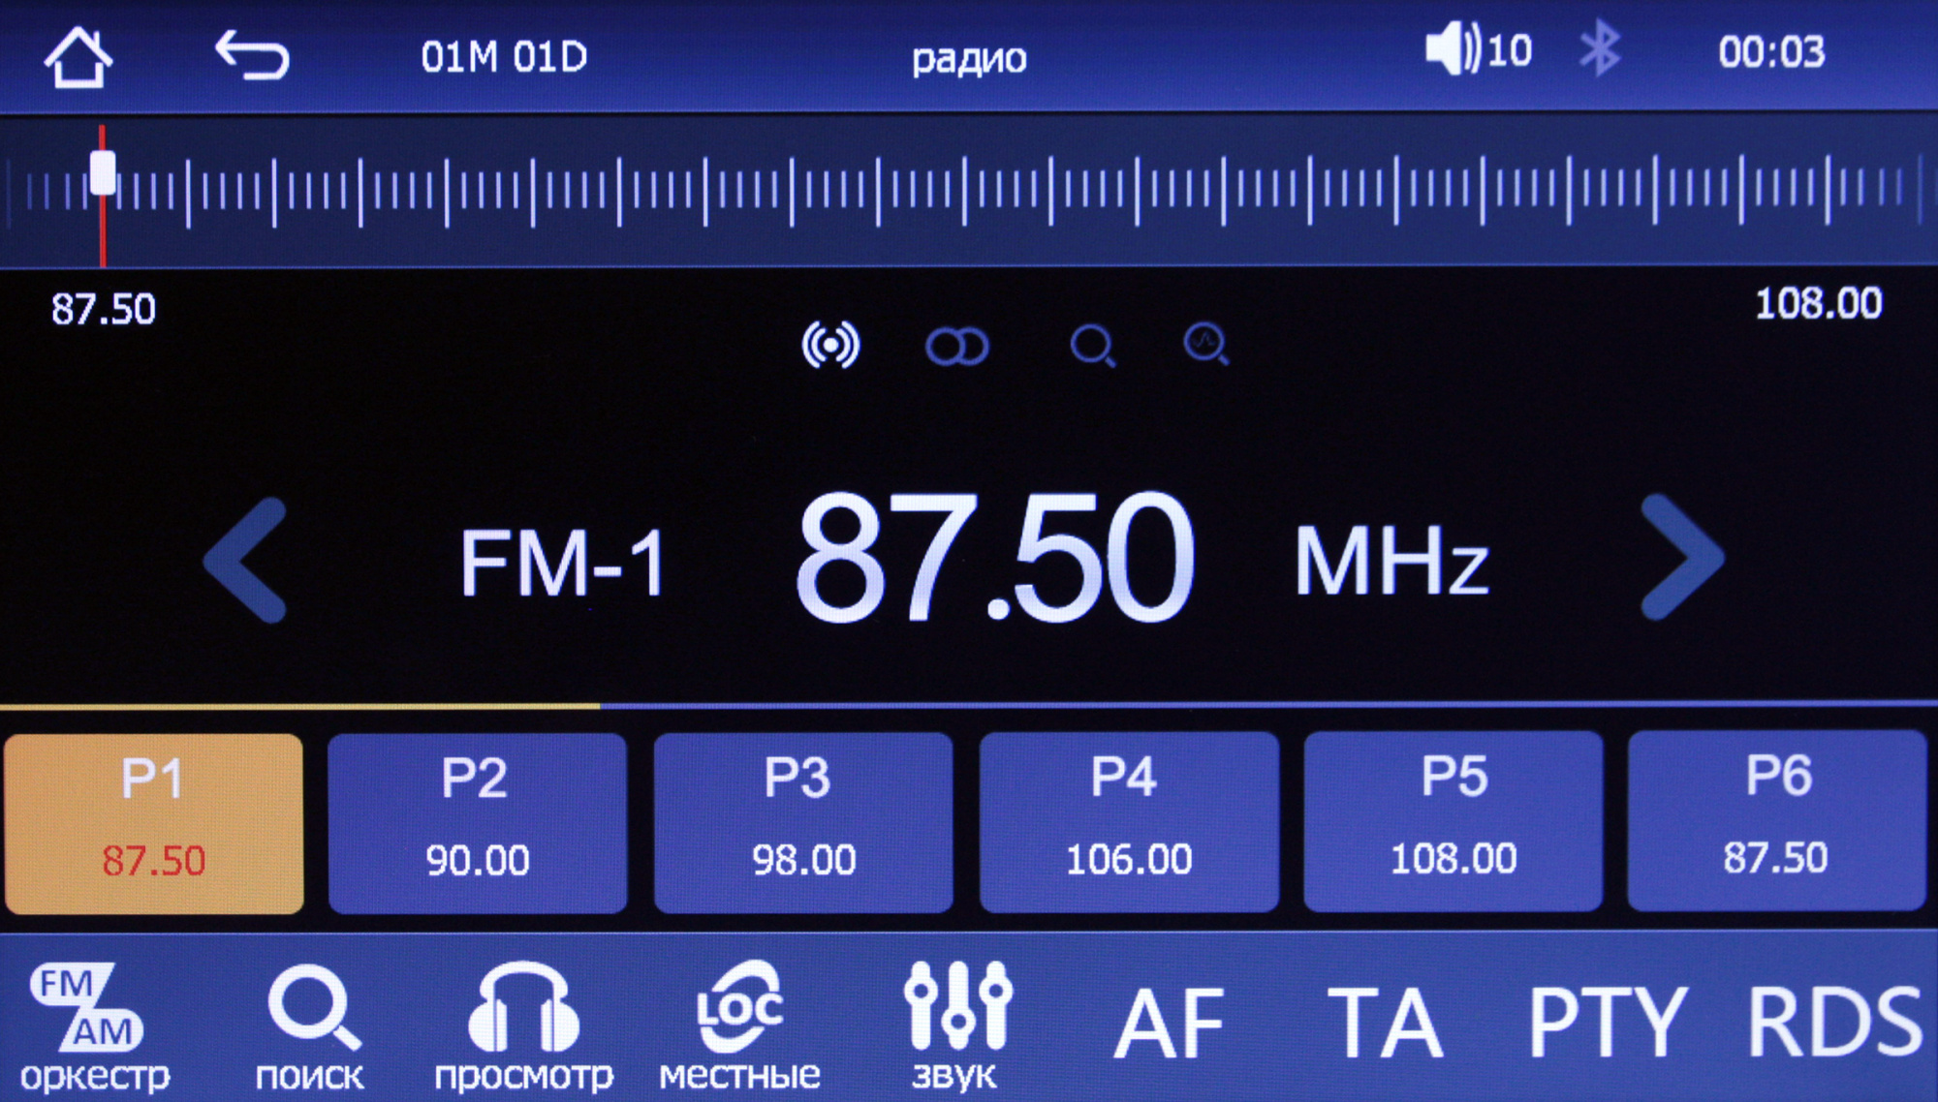Switch FM/AM band (оркестр)

94,1027
